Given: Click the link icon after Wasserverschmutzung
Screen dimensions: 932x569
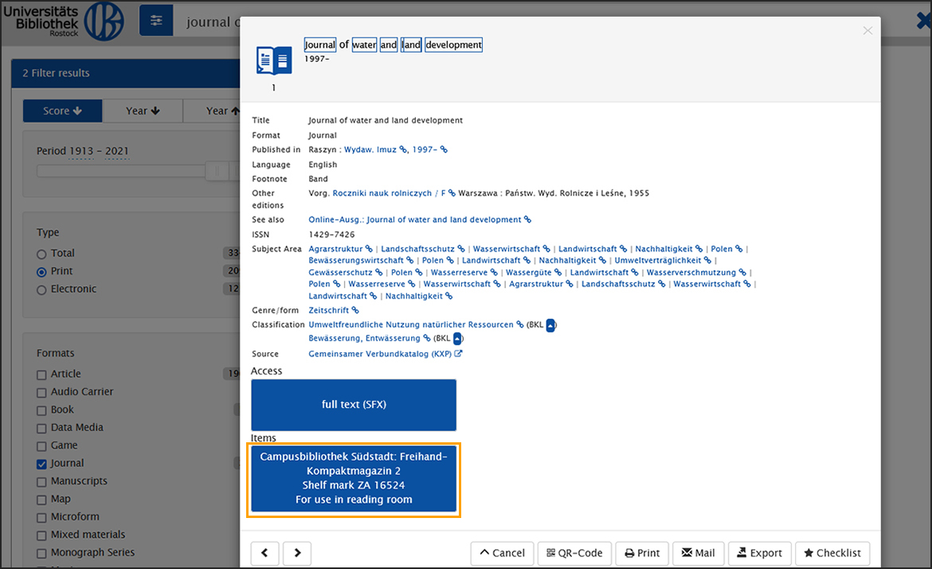Looking at the screenshot, I should [742, 273].
